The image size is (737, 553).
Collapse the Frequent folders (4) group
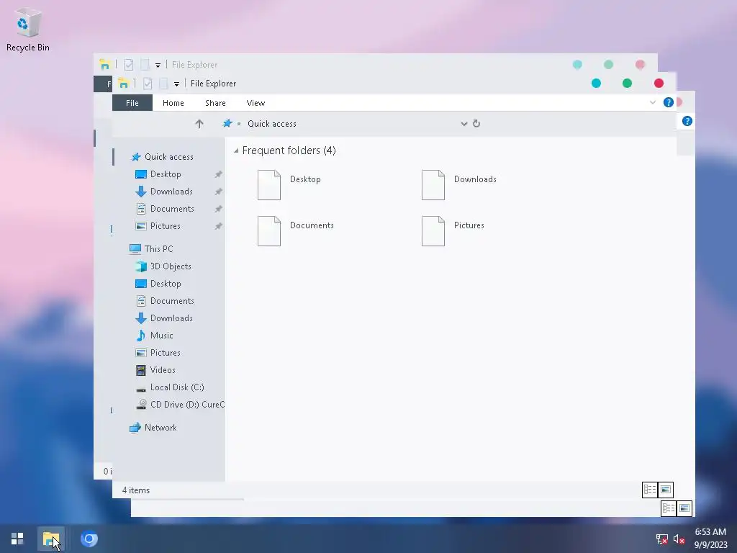(236, 150)
